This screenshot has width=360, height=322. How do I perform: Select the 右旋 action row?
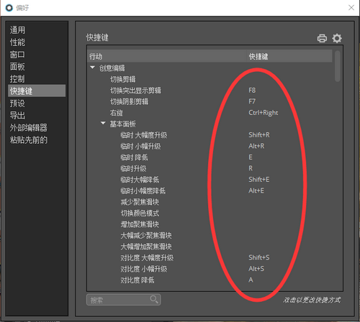(x=210, y=113)
